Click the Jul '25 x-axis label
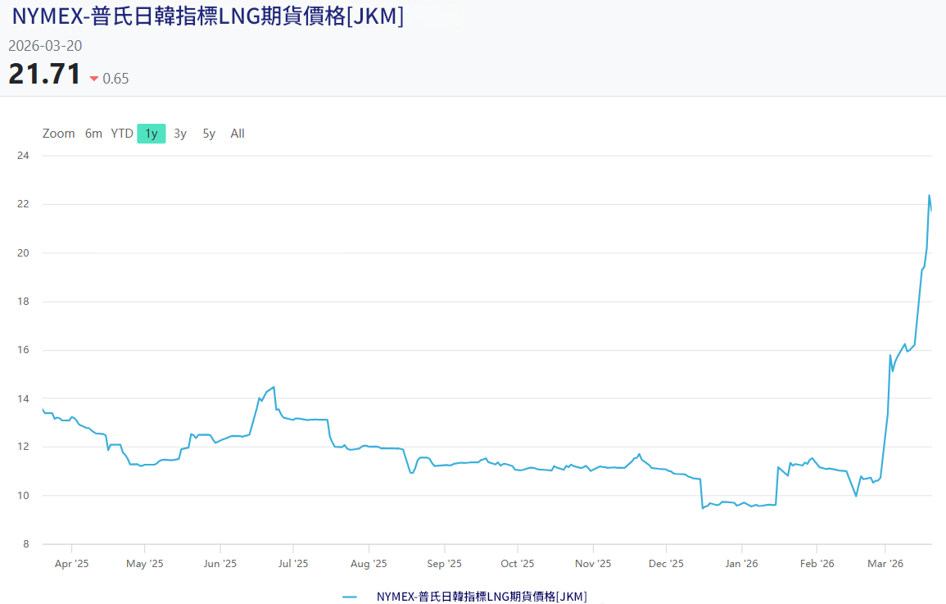 click(x=293, y=564)
